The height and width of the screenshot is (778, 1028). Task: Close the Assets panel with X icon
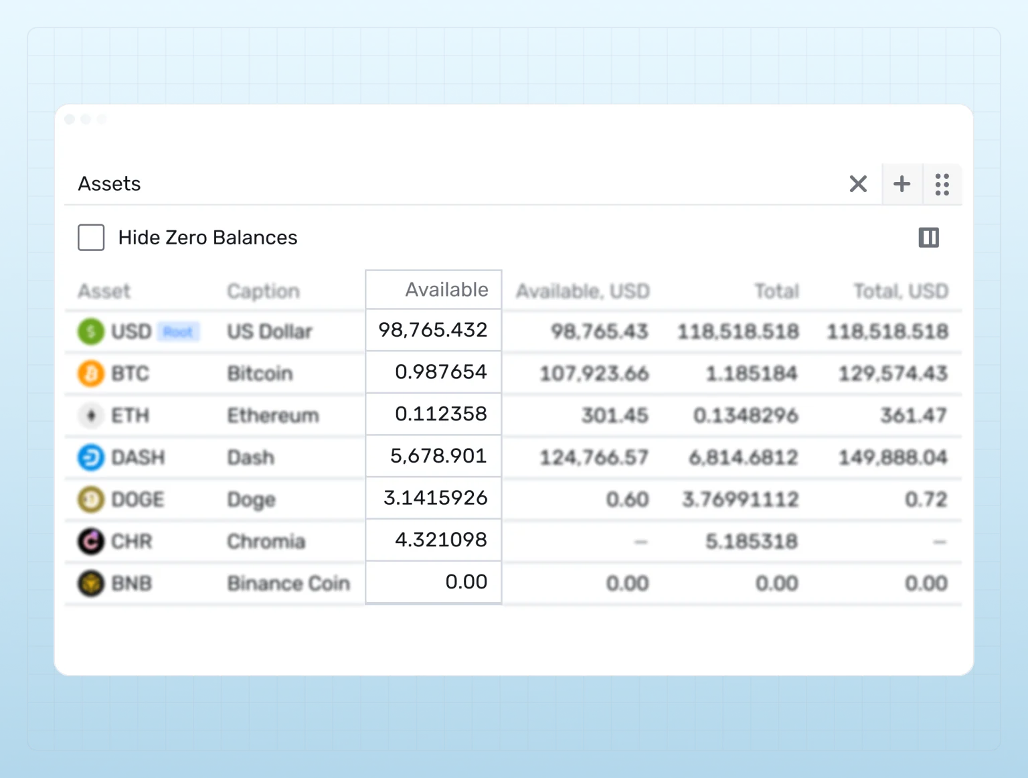[858, 183]
